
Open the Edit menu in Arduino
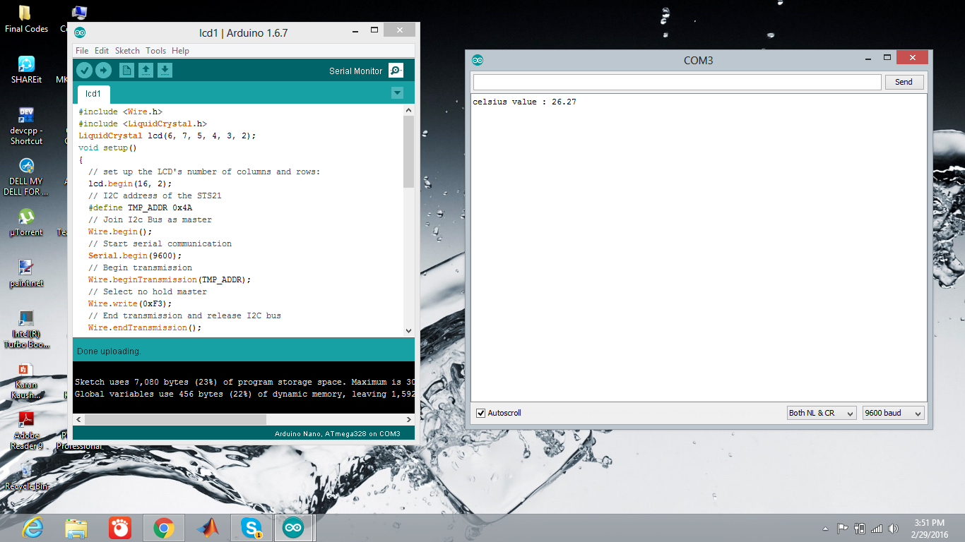tap(102, 51)
